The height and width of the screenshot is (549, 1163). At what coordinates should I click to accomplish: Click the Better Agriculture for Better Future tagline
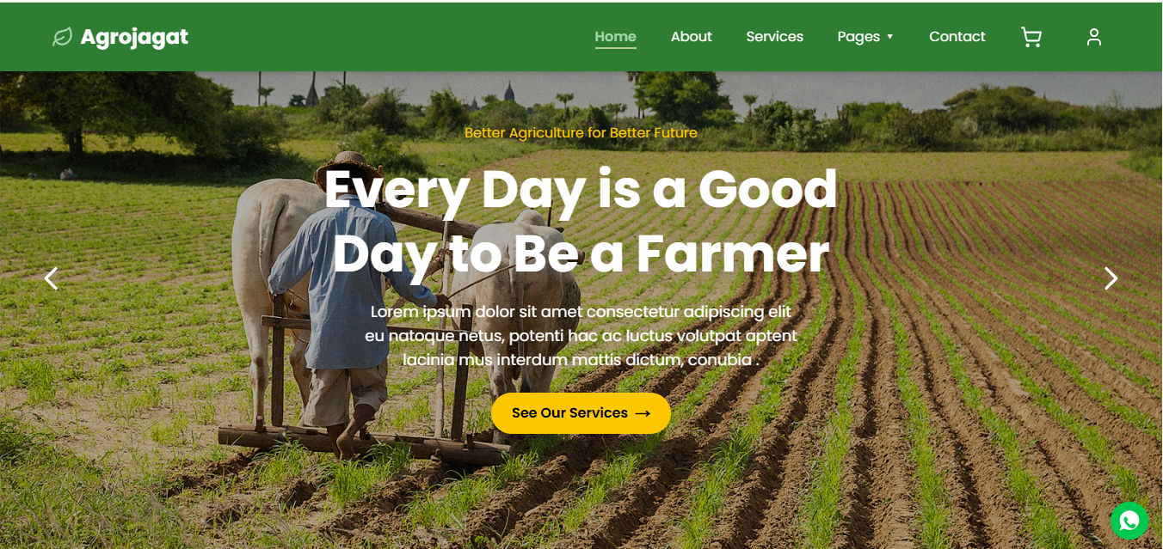(581, 133)
